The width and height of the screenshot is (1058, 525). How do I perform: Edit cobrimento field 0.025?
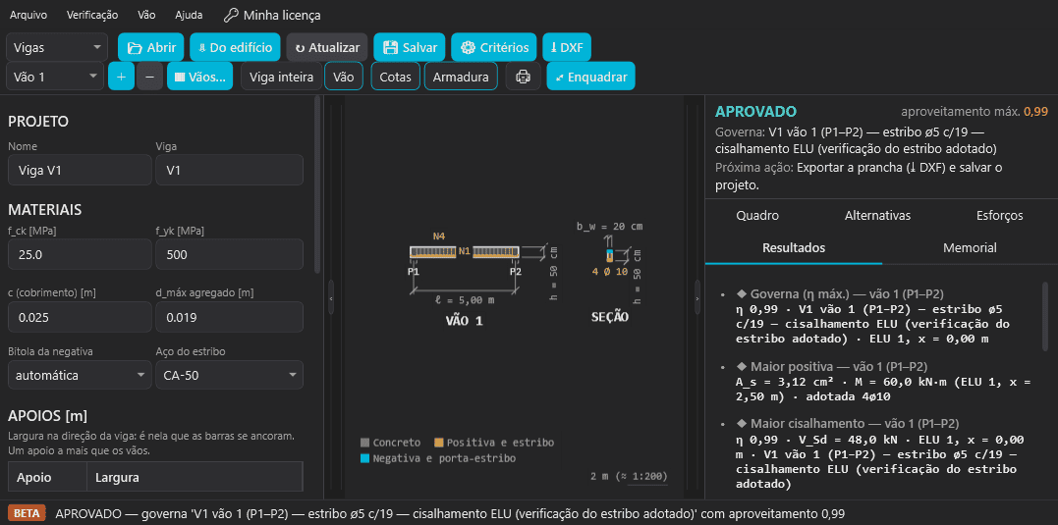click(x=80, y=317)
